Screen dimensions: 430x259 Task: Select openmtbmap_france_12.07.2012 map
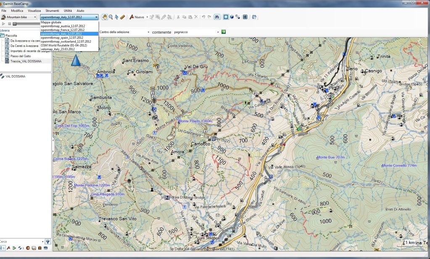[69, 30]
